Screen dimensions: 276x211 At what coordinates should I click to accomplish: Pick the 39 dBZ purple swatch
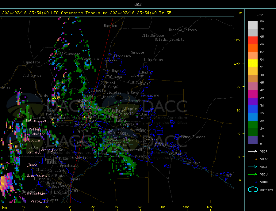pyautogui.click(x=253, y=101)
